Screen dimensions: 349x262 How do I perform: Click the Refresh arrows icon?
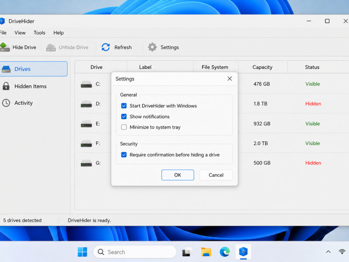coord(106,47)
